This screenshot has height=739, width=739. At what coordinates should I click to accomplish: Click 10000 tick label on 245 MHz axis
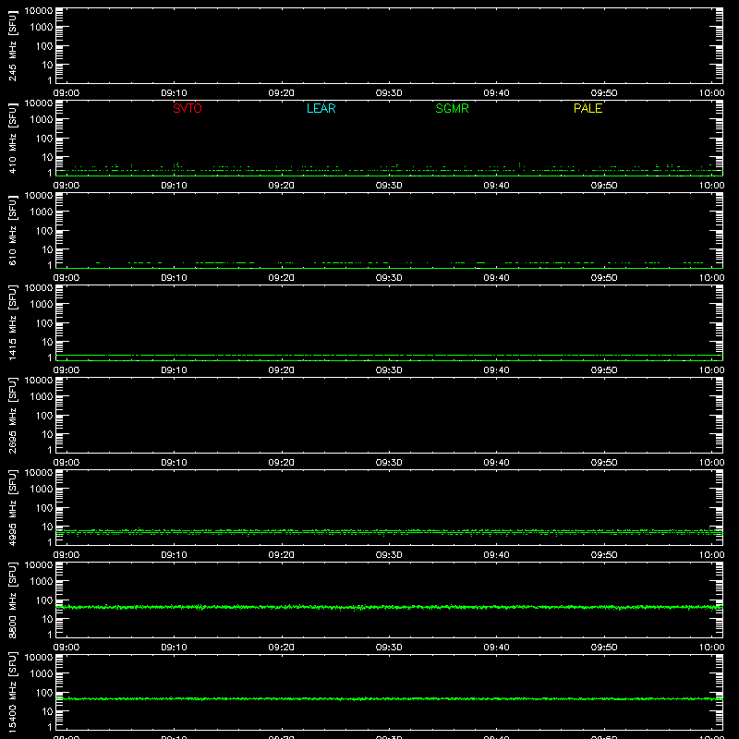pyautogui.click(x=39, y=11)
